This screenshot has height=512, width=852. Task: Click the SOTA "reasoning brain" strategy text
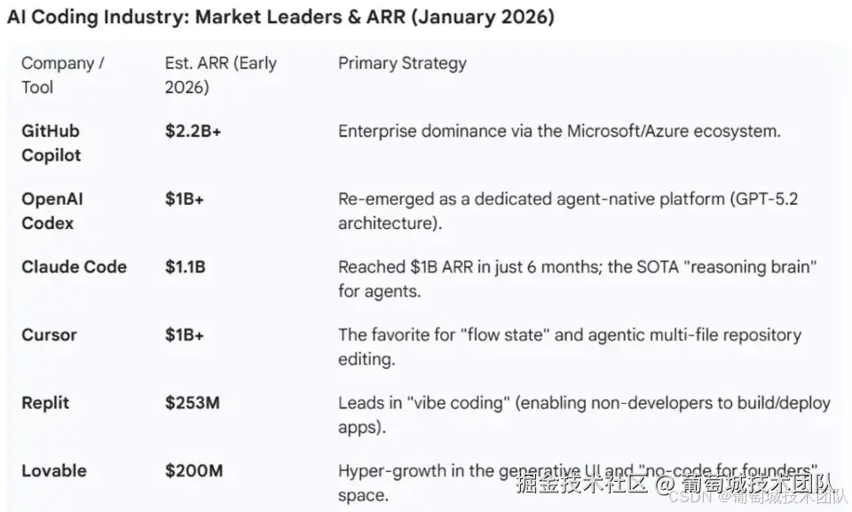[x=577, y=279]
